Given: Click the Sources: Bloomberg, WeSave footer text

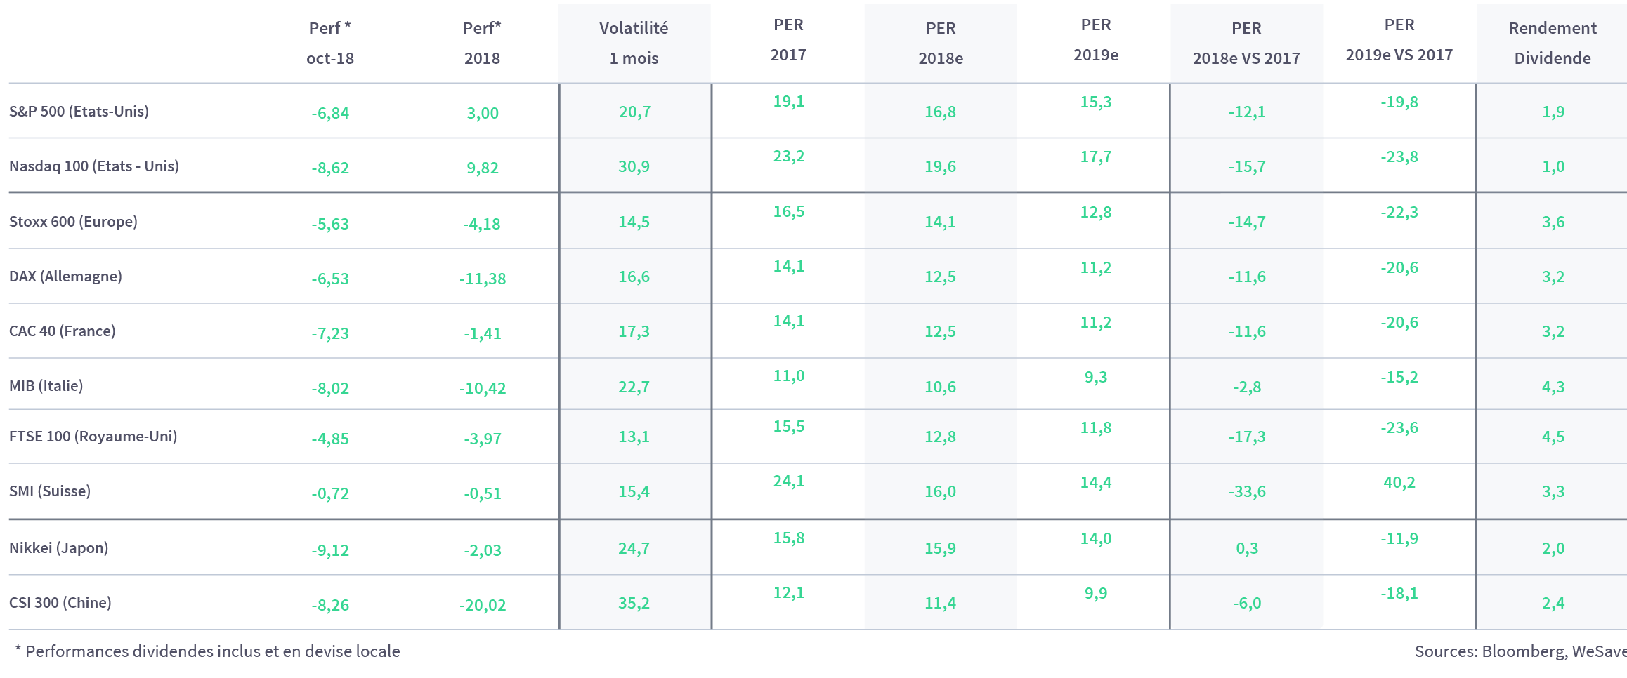Looking at the screenshot, I should pyautogui.click(x=1520, y=651).
